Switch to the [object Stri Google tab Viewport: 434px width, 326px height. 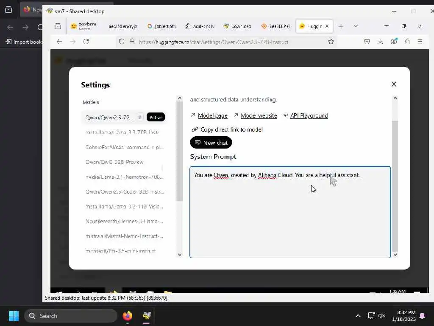coord(161,26)
